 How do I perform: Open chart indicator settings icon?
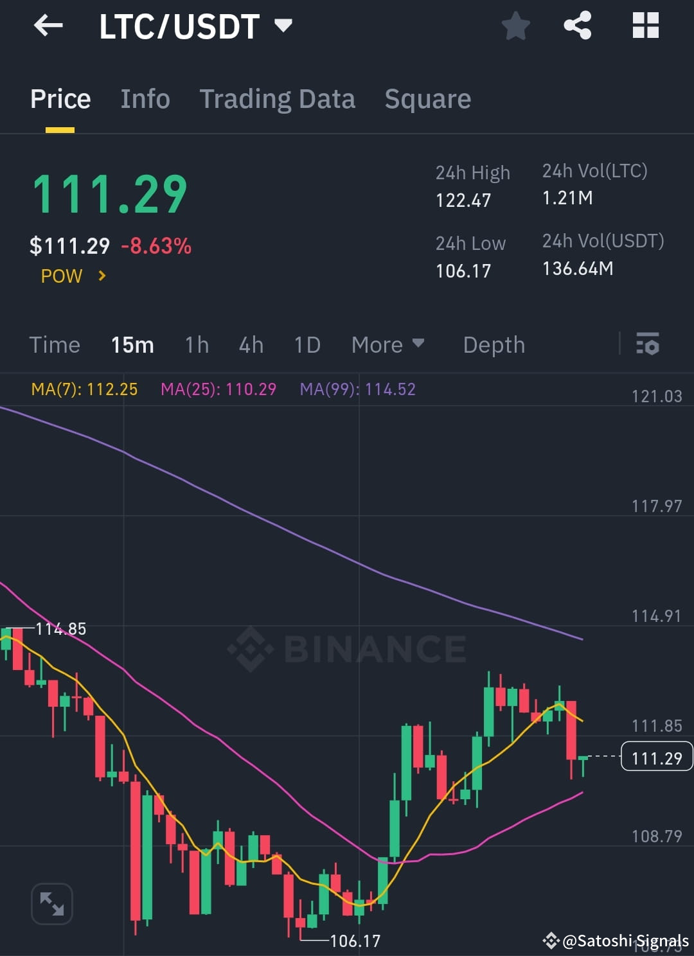coord(648,345)
